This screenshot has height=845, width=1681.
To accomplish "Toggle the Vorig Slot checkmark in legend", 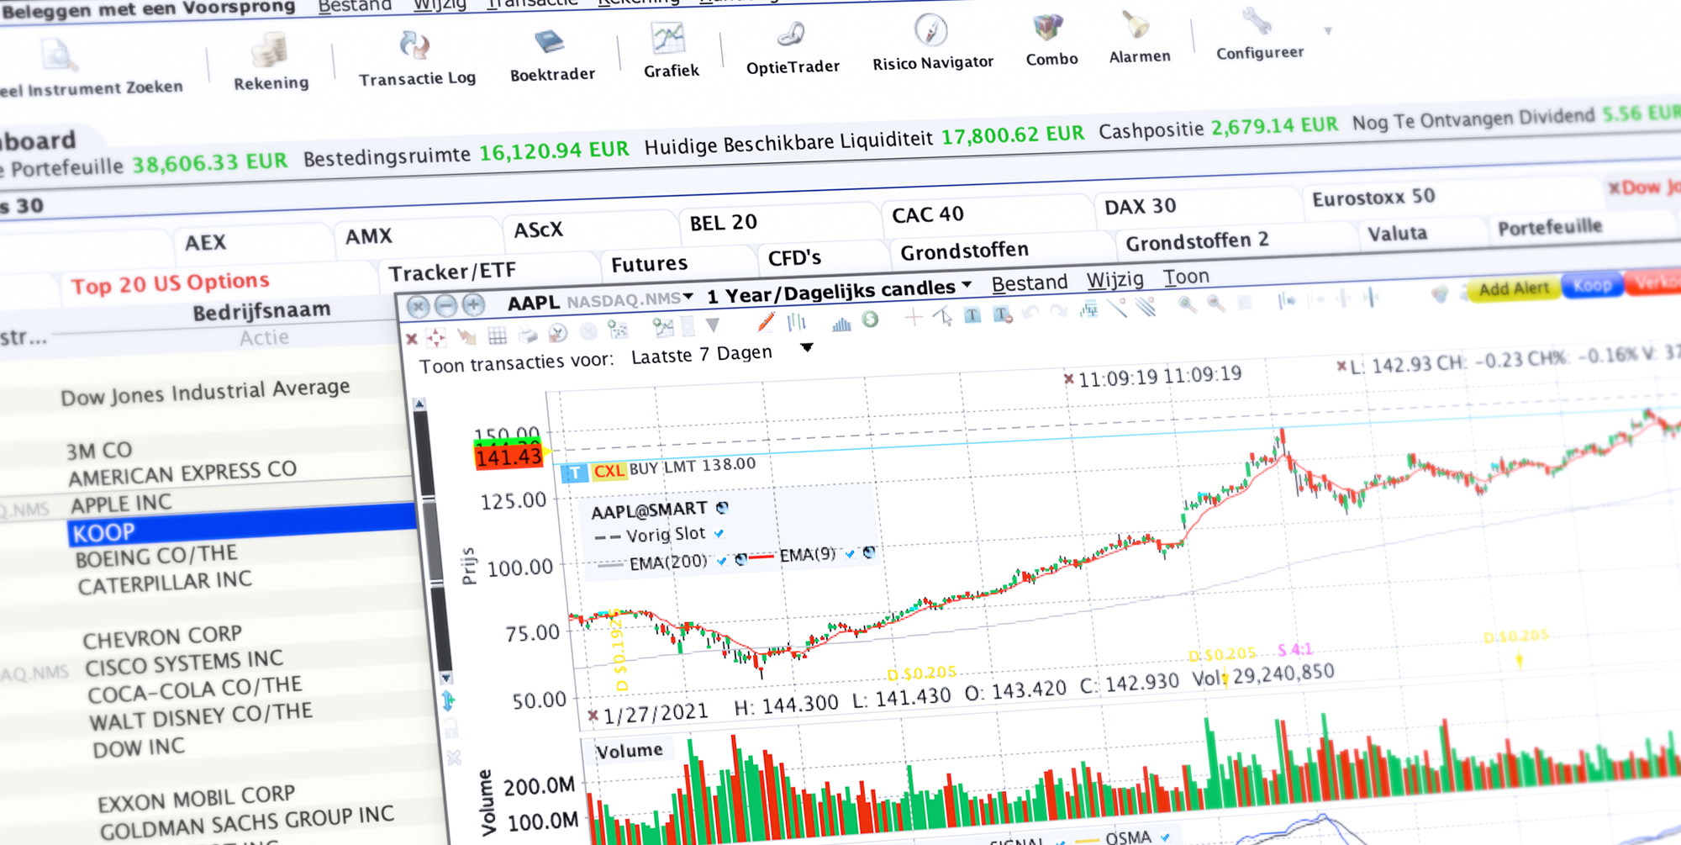I will [719, 533].
